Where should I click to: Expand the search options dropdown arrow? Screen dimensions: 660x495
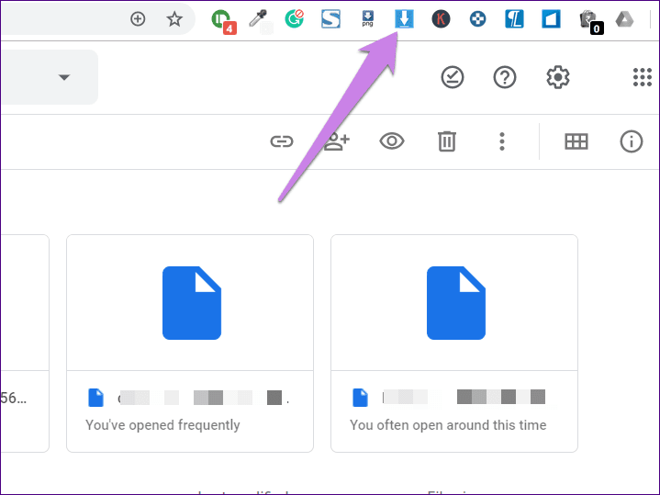[64, 77]
